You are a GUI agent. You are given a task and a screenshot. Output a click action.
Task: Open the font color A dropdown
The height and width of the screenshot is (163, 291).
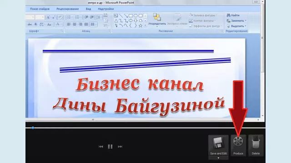click(x=59, y=24)
